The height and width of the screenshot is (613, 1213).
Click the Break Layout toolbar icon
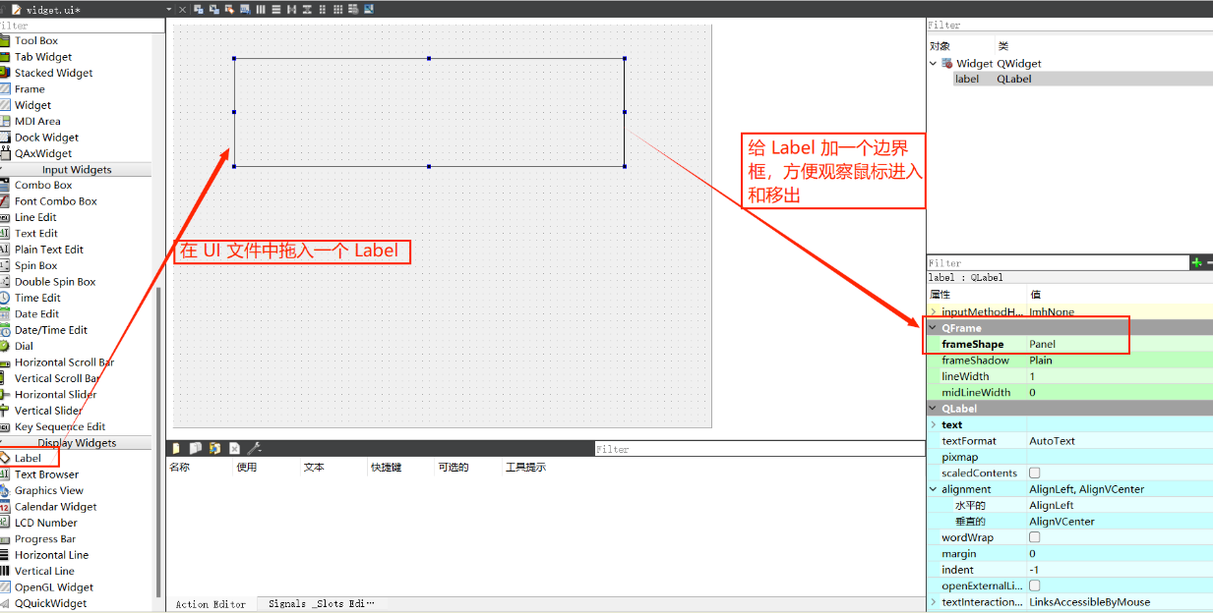tap(353, 9)
